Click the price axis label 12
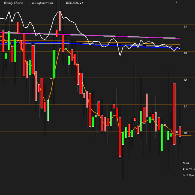 pyautogui.click(x=185, y=80)
